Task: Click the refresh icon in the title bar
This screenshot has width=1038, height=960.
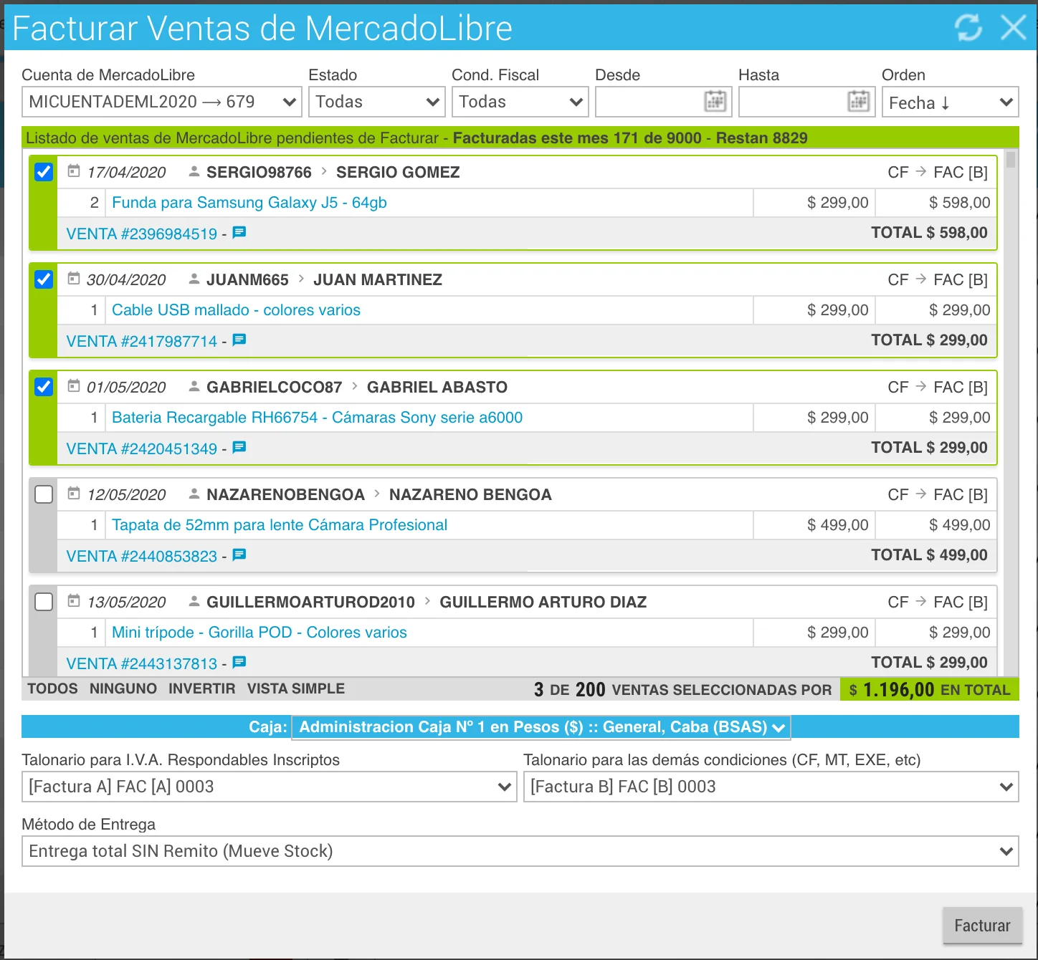Action: [x=968, y=28]
